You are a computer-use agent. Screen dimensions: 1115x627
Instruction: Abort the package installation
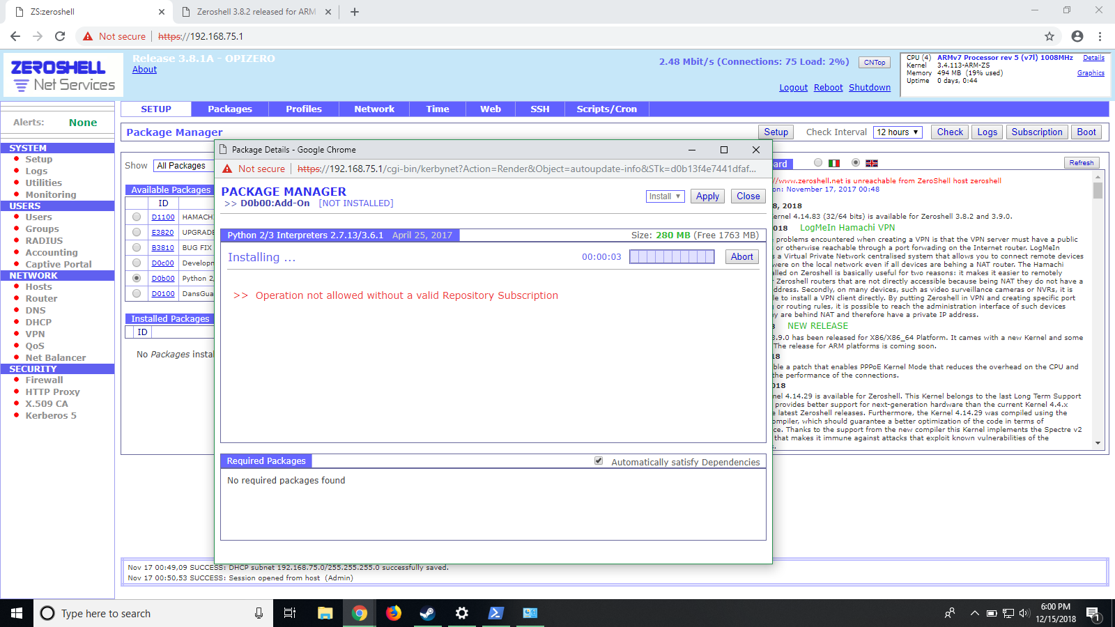point(741,257)
